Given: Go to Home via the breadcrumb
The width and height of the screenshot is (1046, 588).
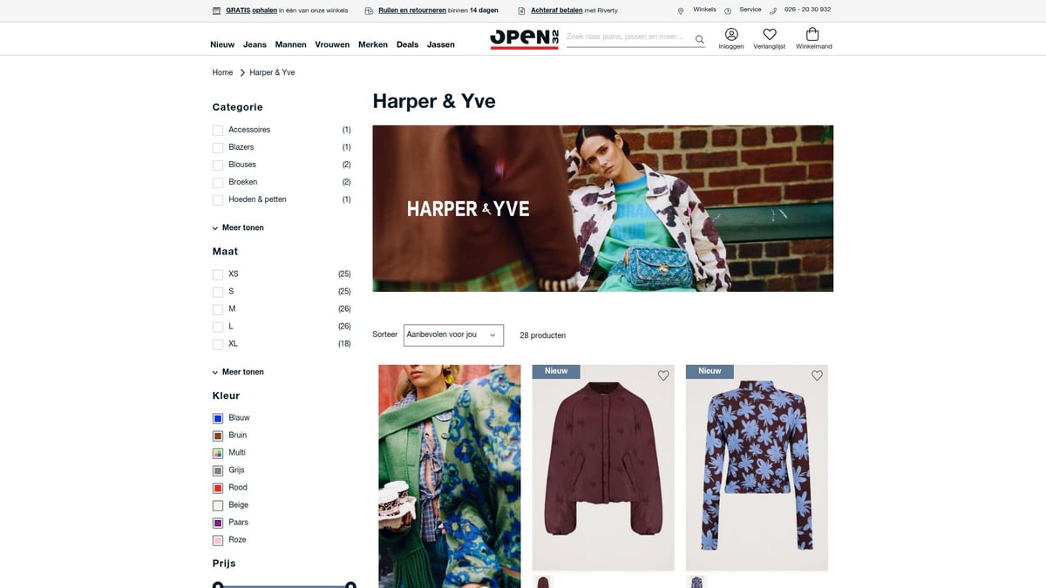Looking at the screenshot, I should point(222,71).
